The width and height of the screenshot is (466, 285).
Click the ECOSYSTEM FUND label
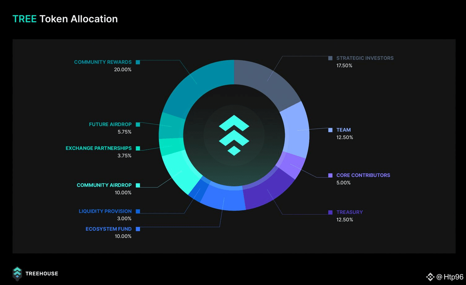109,229
